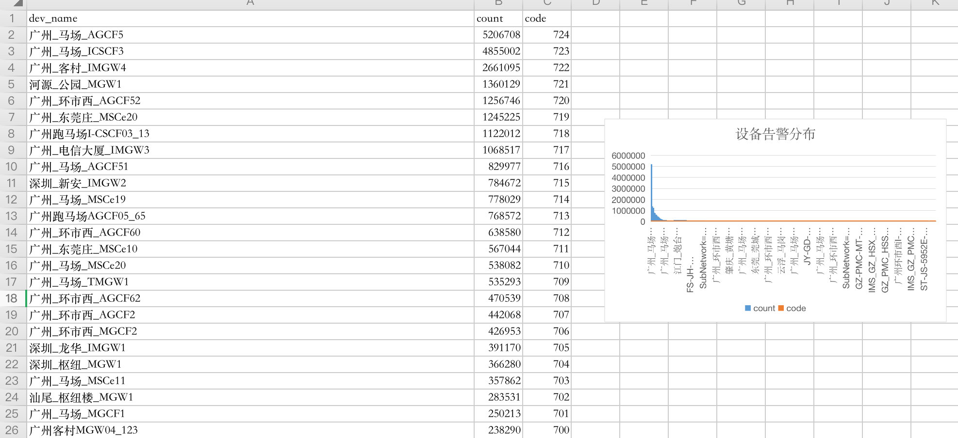Click the code header cell
The image size is (958, 438).
(547, 18)
